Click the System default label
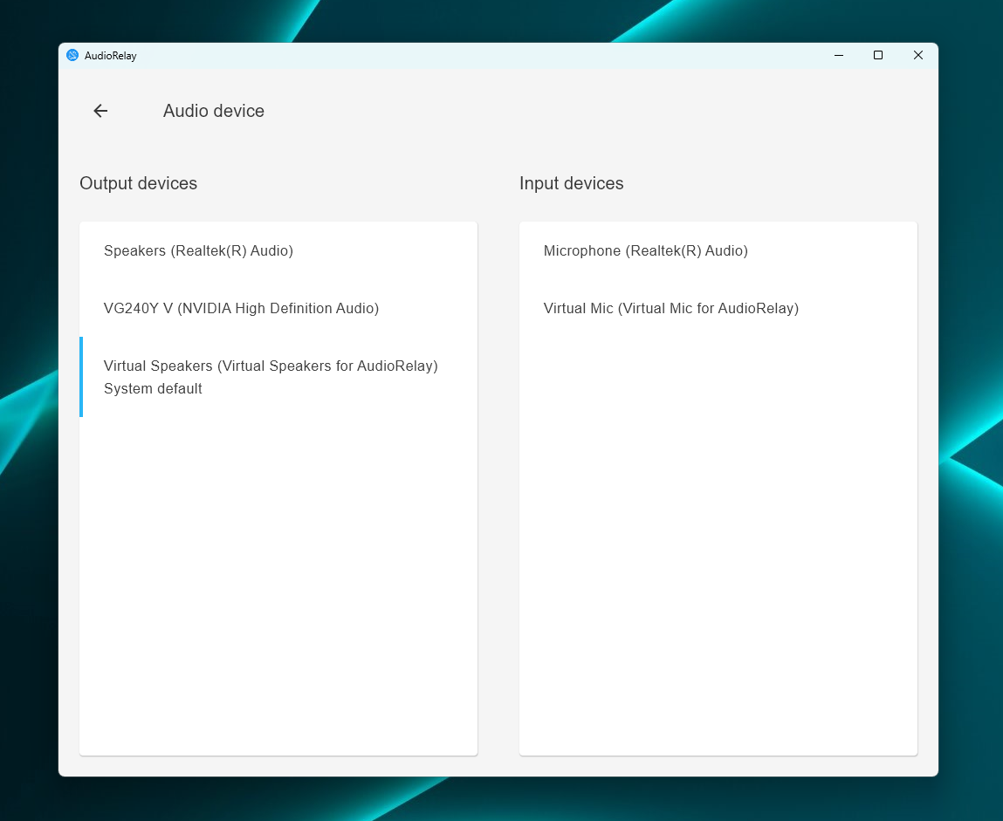Screen dimensions: 1003x821 point(153,389)
